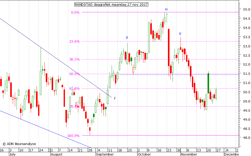Select the '61.8%' Fibonacci level label
The height and width of the screenshot is (156, 251).
(74, 89)
